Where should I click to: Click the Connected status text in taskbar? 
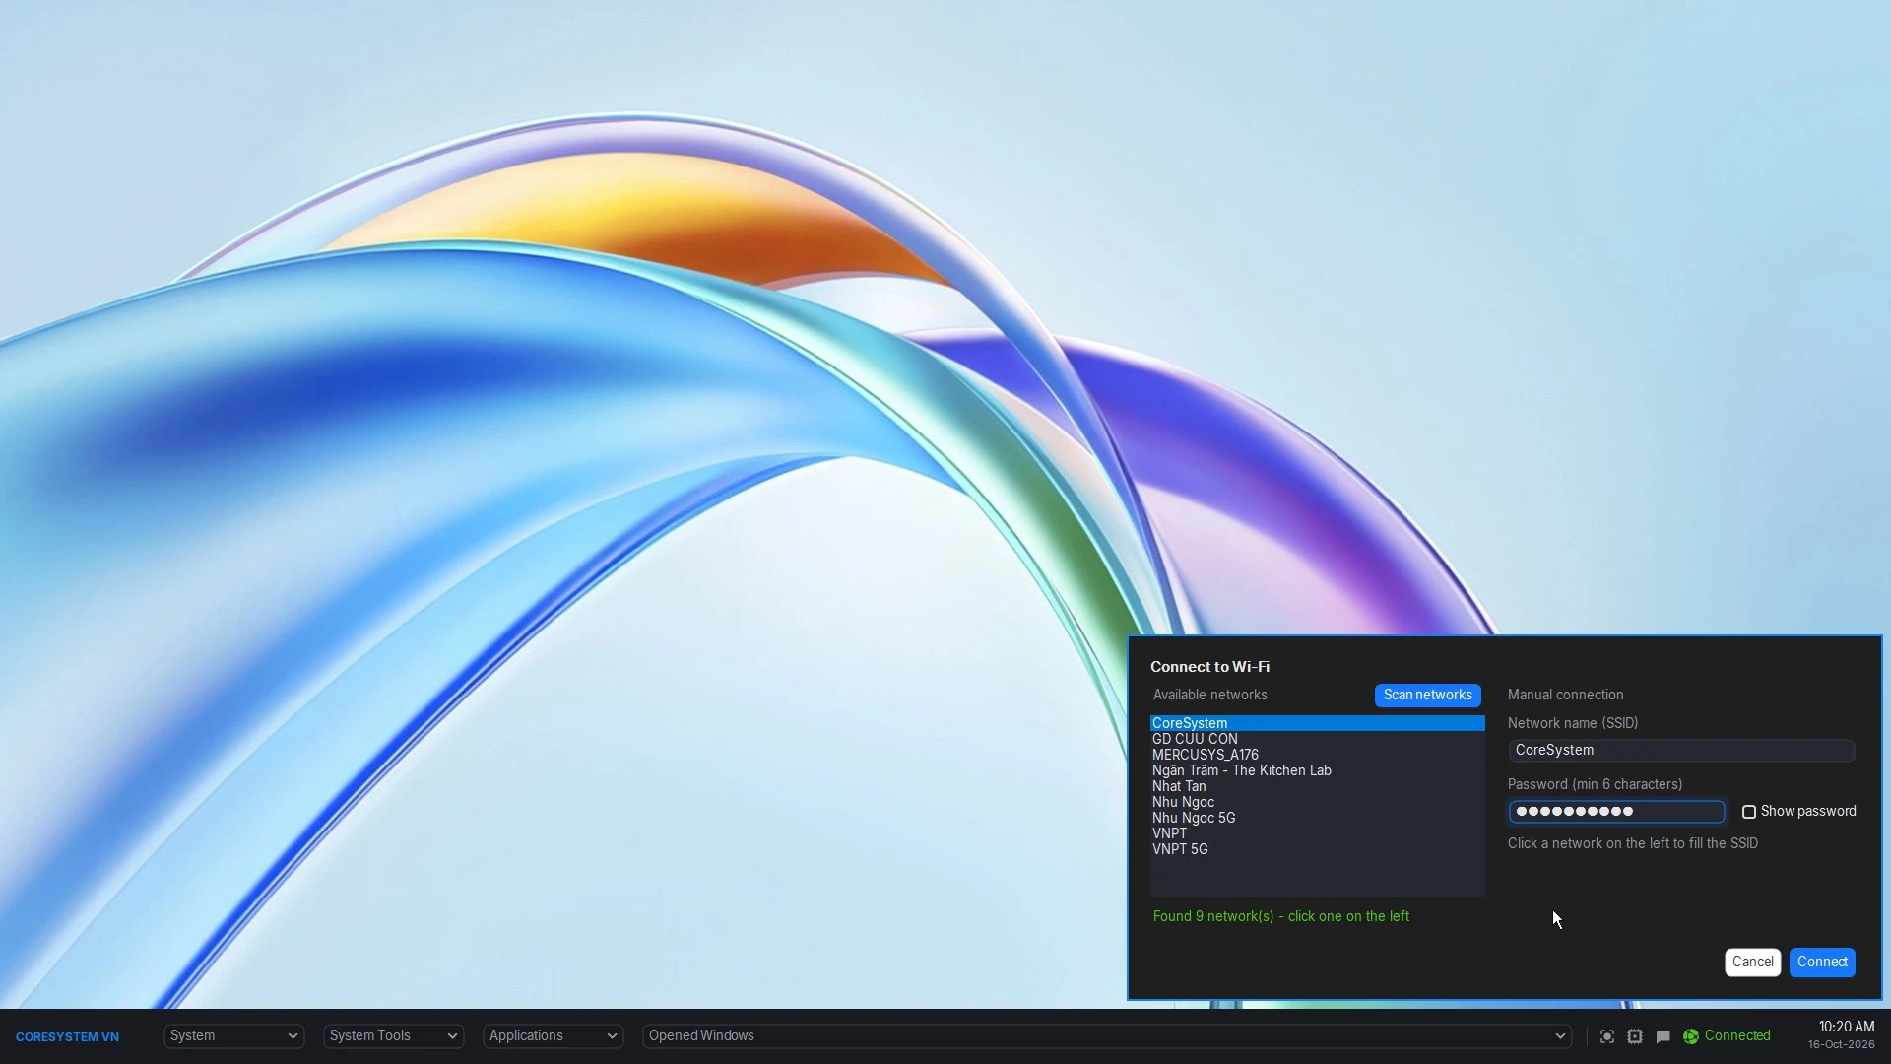point(1737,1036)
